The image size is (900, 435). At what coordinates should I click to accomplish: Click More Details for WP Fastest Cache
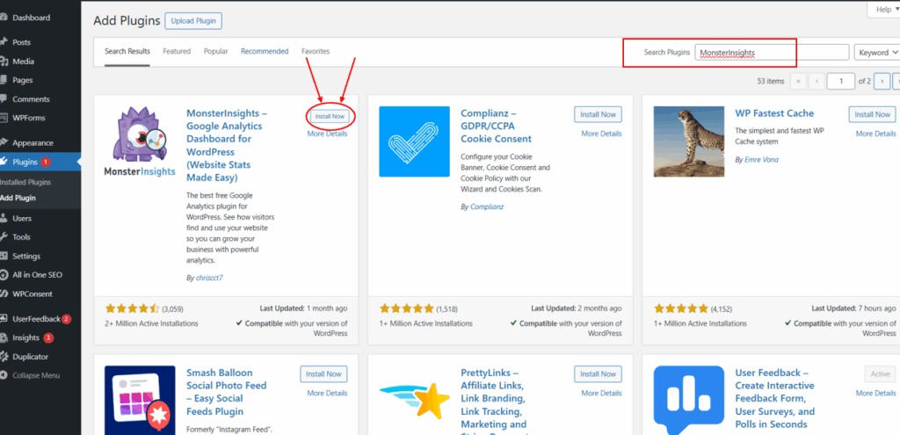876,134
